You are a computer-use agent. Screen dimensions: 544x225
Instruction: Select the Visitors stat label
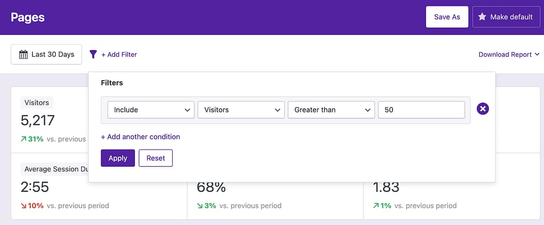tap(37, 103)
